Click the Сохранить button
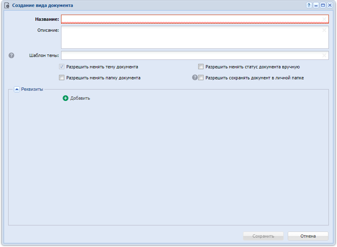The width and height of the screenshot is (337, 247). 263,236
